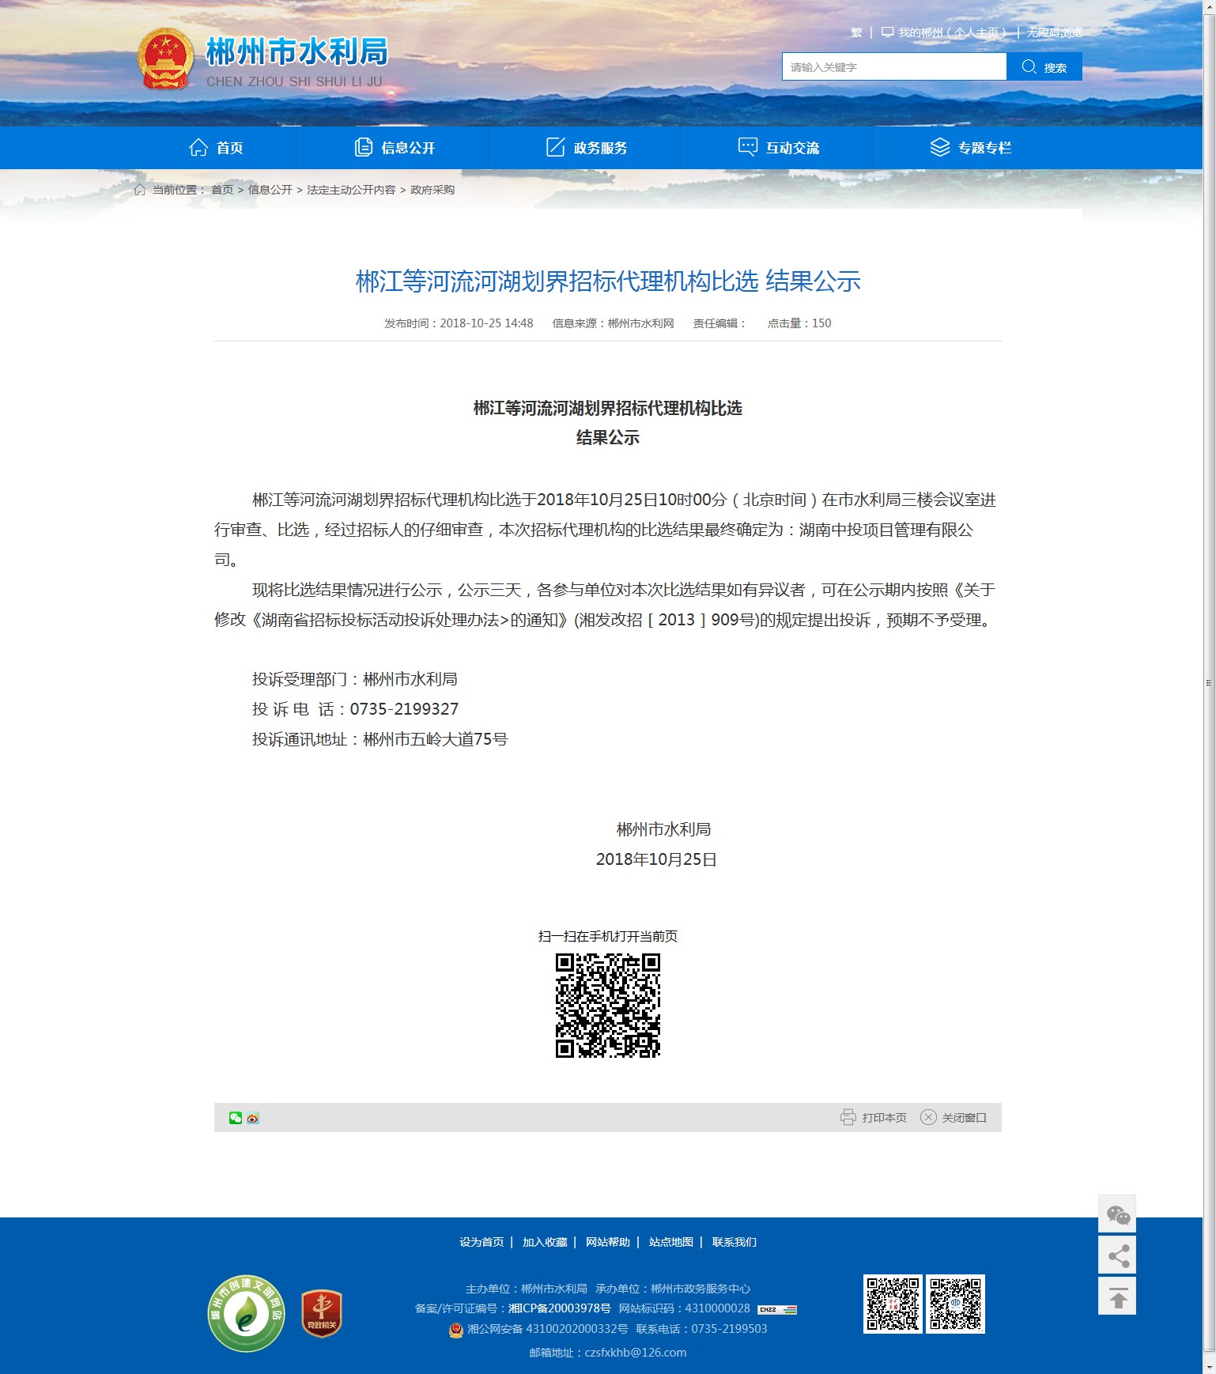Open the 政务服务 navigation item
1216x1374 pixels.
(587, 148)
